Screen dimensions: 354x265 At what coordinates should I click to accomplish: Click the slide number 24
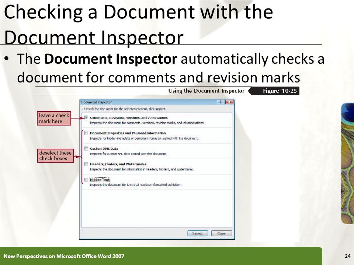click(348, 256)
